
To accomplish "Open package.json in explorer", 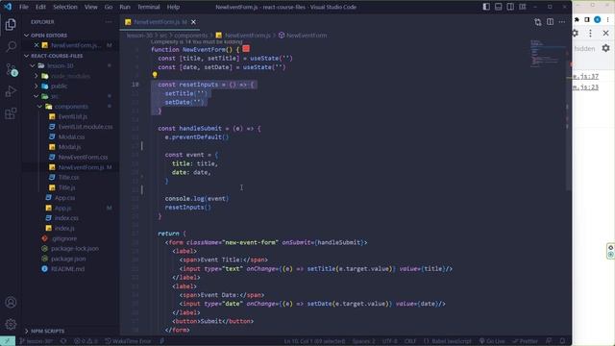I will (x=68, y=259).
